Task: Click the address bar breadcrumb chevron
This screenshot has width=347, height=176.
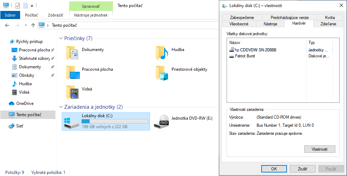Action: point(48,25)
